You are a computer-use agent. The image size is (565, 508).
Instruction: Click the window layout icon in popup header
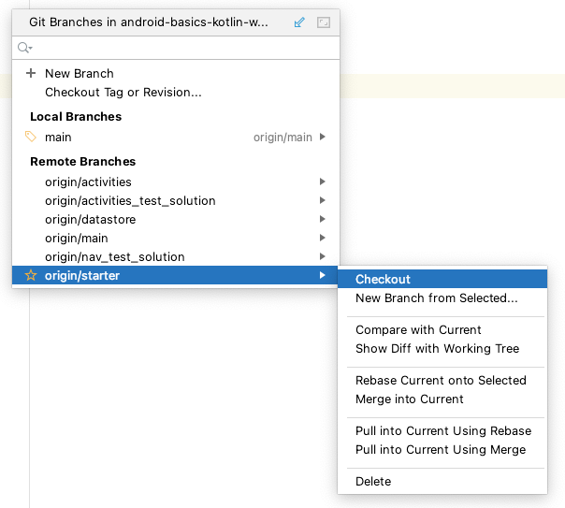point(323,22)
